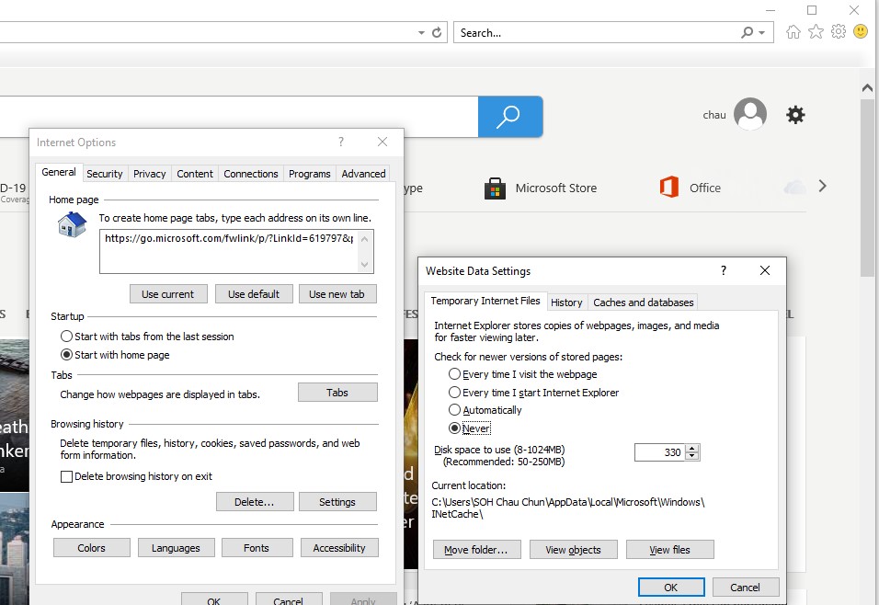Click the Use current button
879x605 pixels.
[x=168, y=294]
